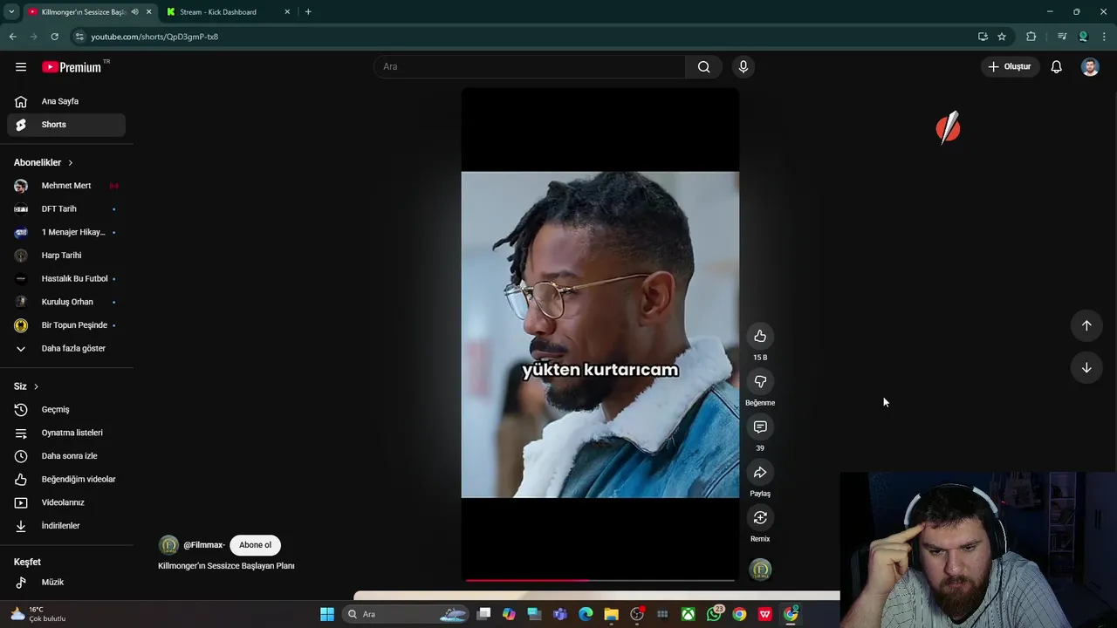This screenshot has height=628, width=1117.
Task: Click the address bar URL
Action: pos(154,37)
